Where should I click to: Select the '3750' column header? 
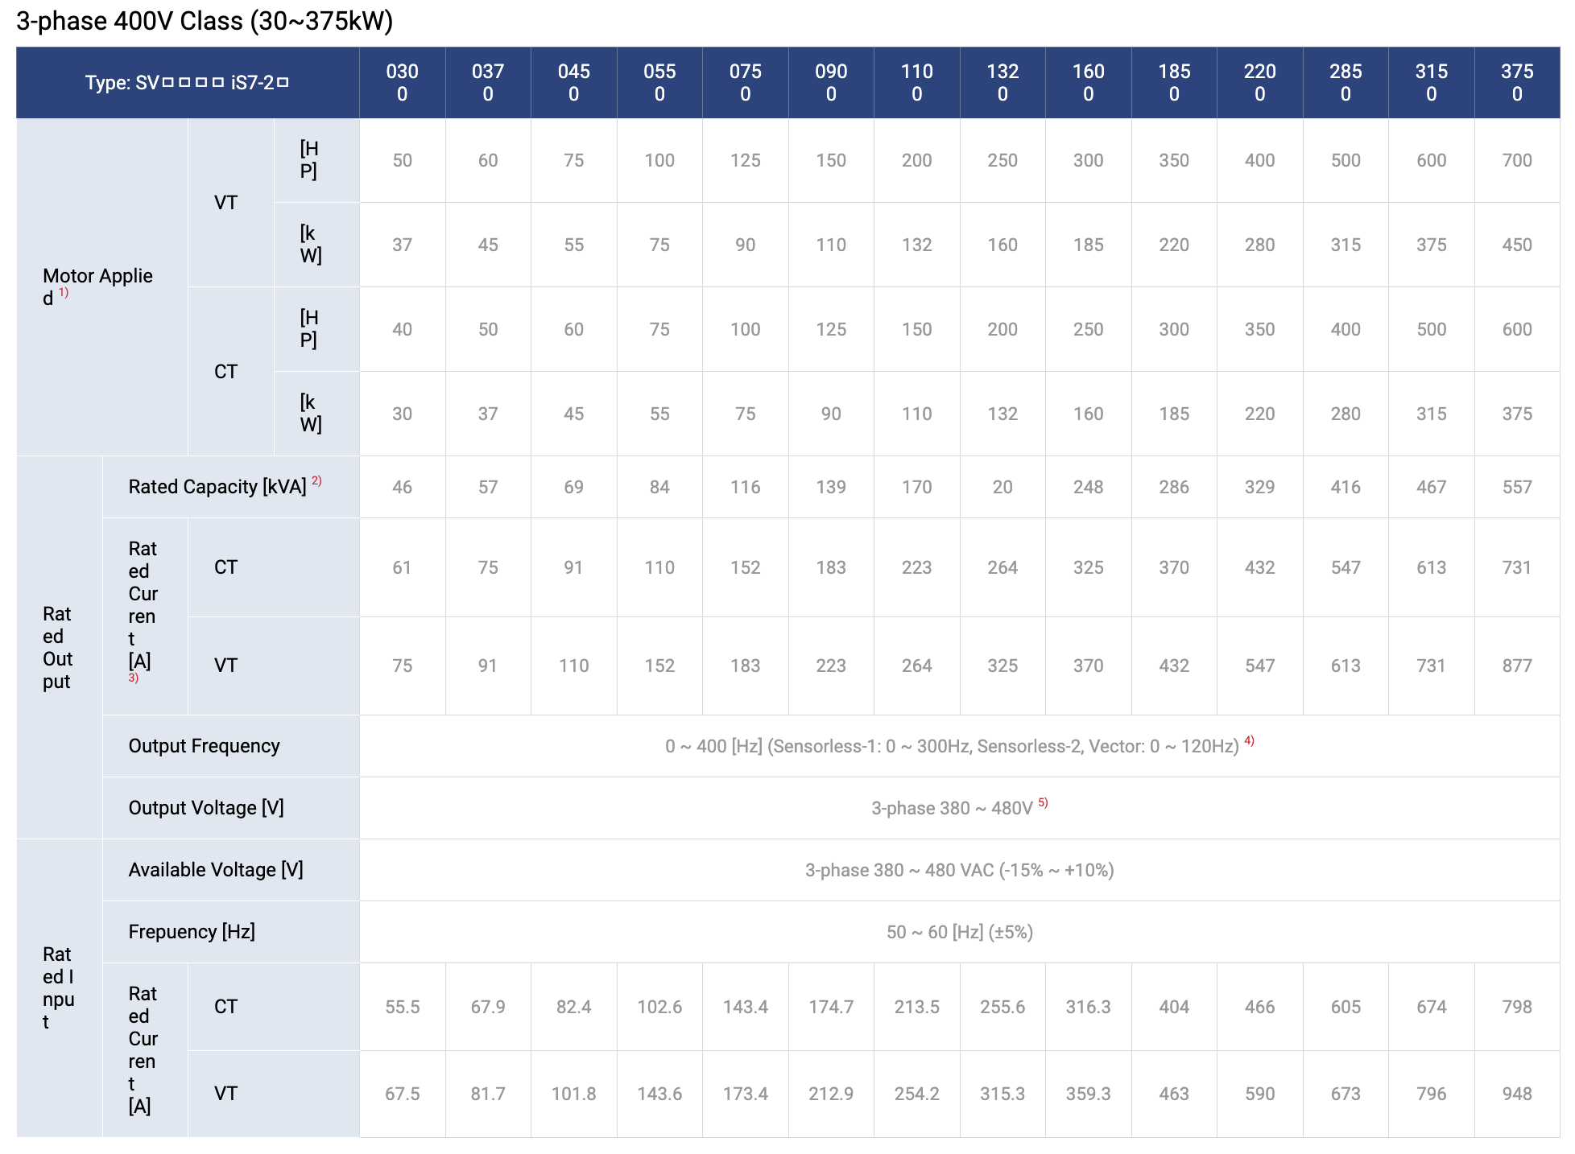(x=1517, y=83)
